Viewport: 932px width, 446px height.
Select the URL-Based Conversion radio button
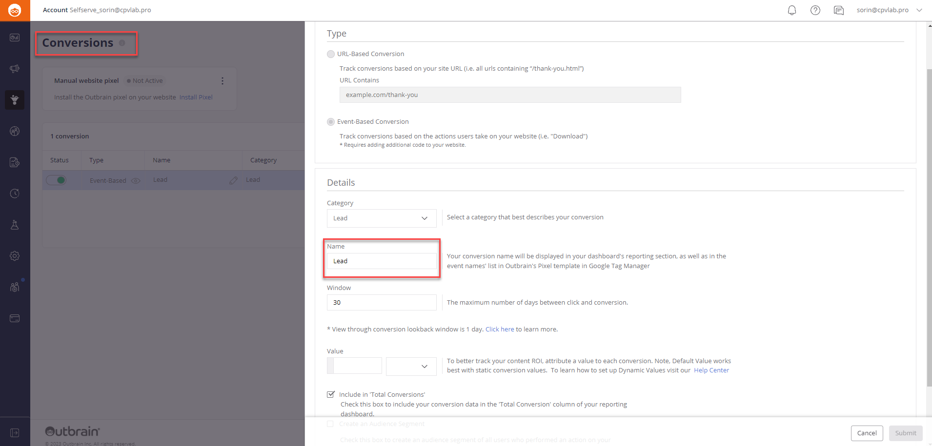331,54
